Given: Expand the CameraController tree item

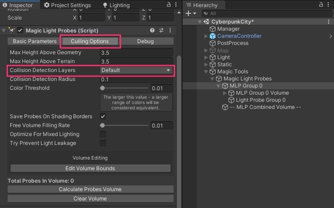Looking at the screenshot, I should [206, 36].
